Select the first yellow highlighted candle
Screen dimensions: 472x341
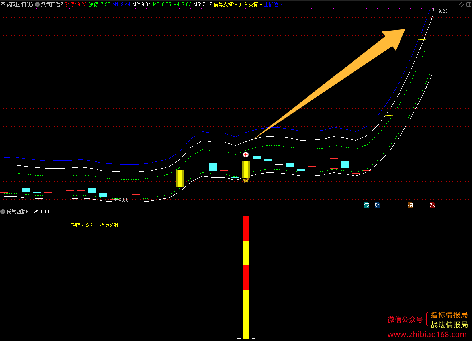pyautogui.click(x=180, y=178)
